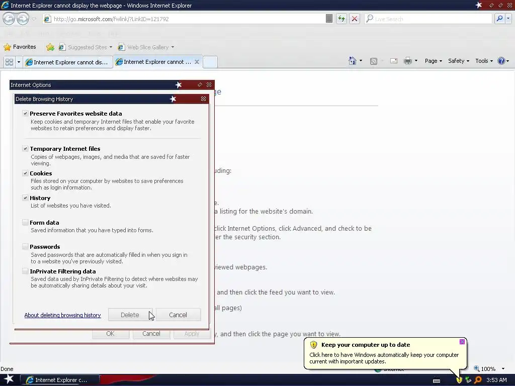Viewport: 515px width, 386px height.
Task: Click the 3:53 AM clock
Action: click(496, 380)
